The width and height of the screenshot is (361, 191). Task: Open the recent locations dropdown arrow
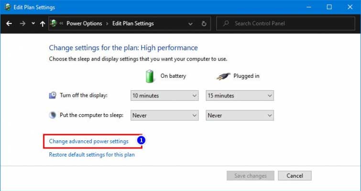coord(33,23)
